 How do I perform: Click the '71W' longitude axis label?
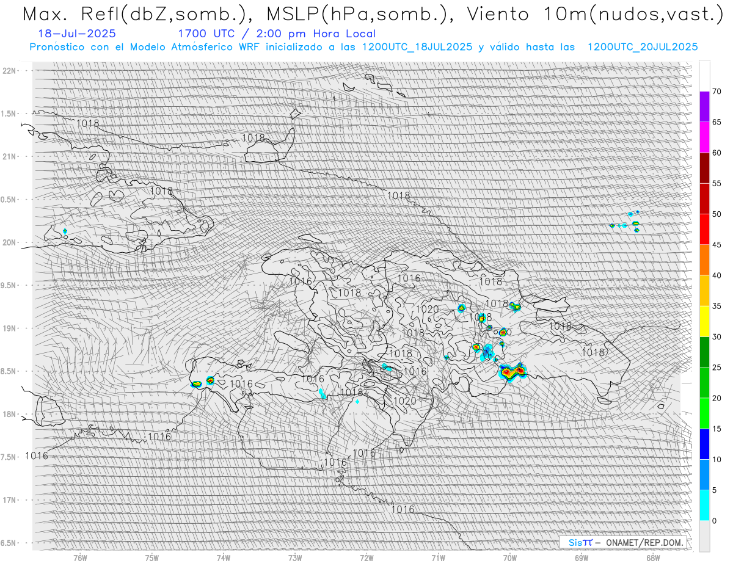[438, 557]
